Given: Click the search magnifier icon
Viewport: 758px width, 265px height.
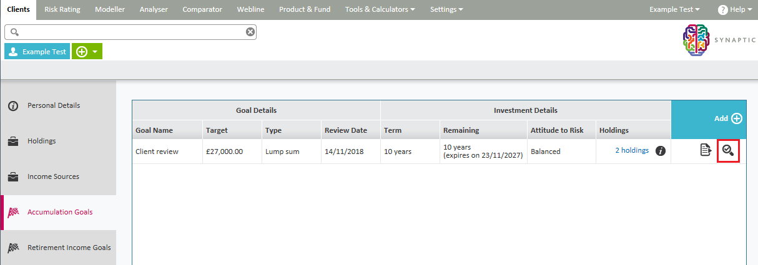Looking at the screenshot, I should [x=15, y=32].
